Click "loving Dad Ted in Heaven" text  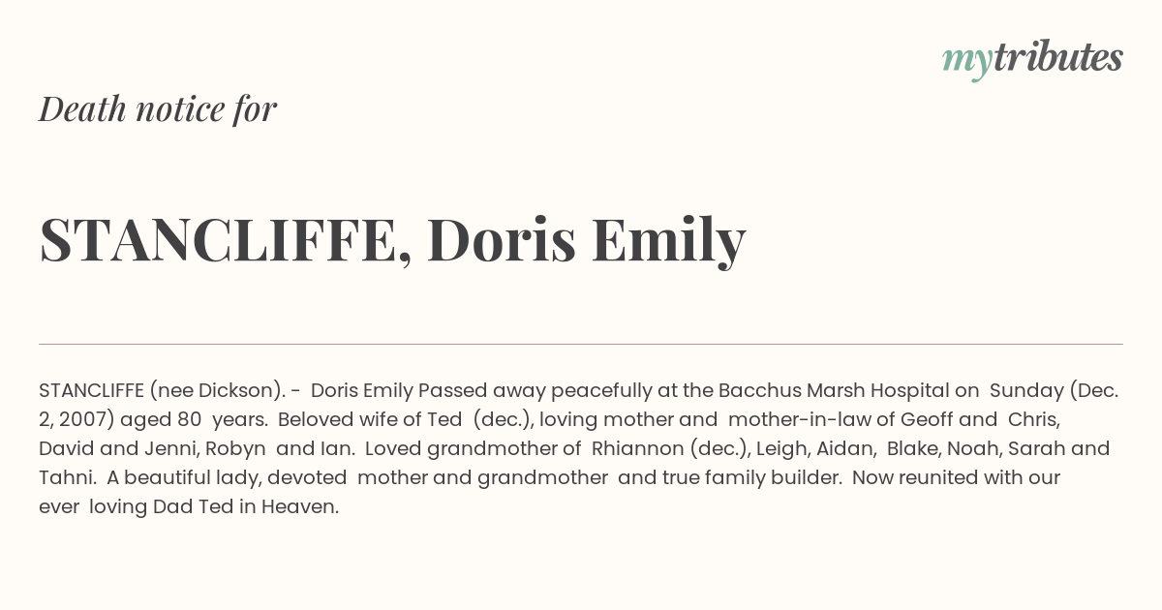tap(214, 507)
